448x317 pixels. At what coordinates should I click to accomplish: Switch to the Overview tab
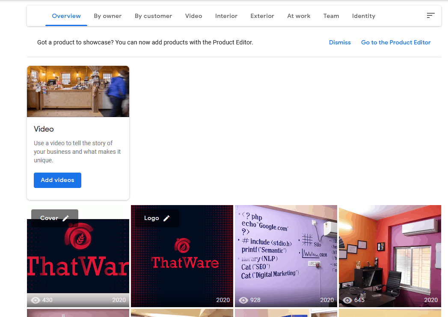coord(66,16)
